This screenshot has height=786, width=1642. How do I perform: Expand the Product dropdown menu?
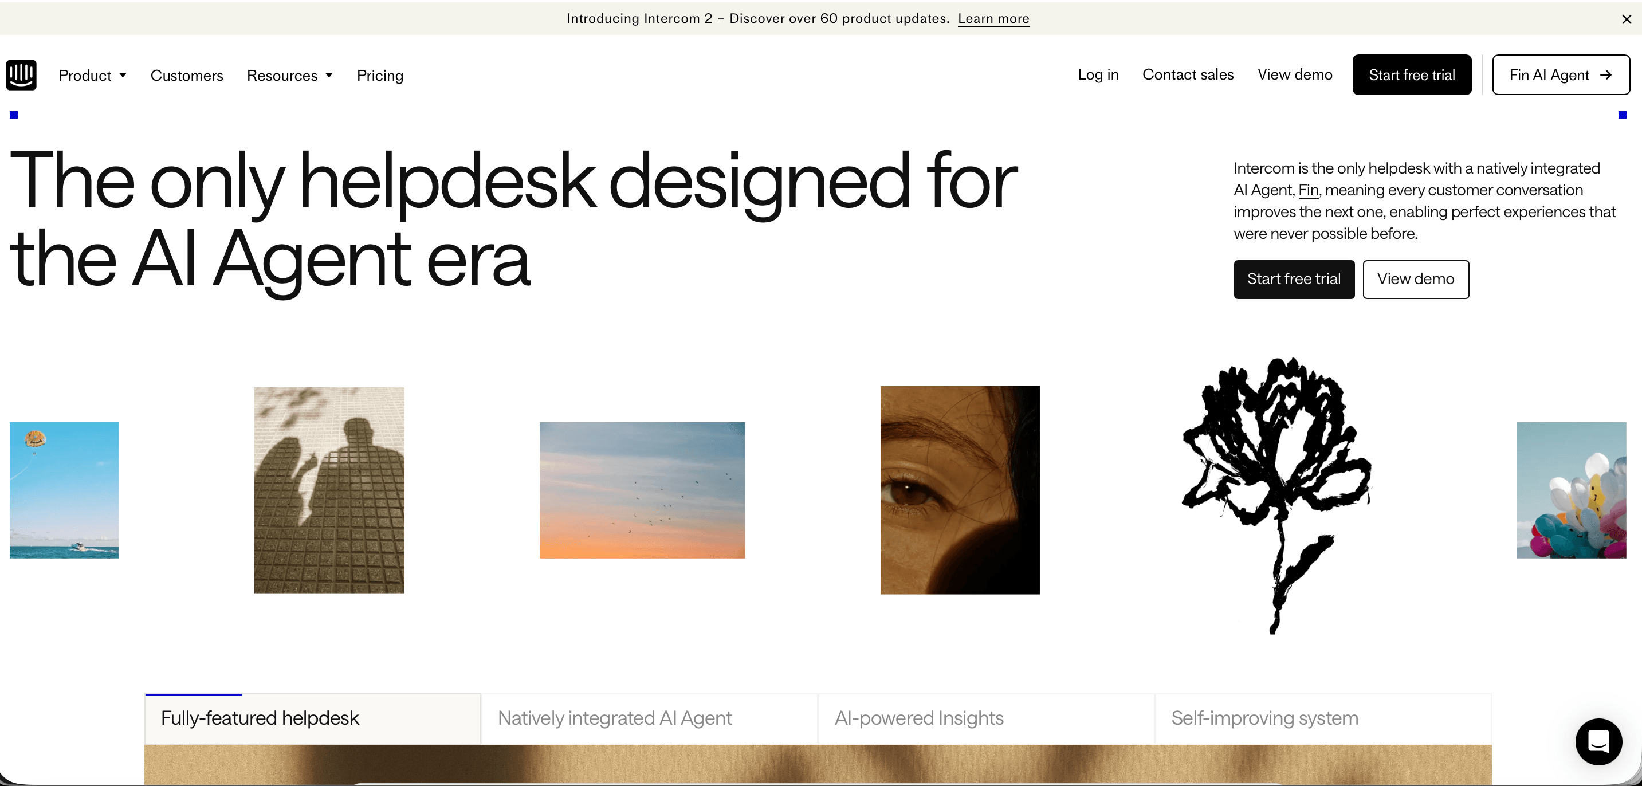[92, 75]
